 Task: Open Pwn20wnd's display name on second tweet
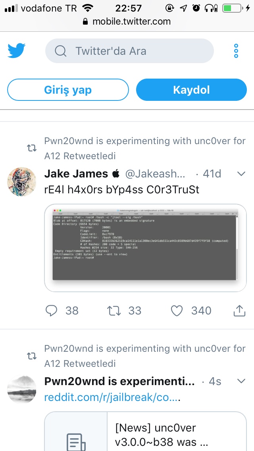click(119, 382)
